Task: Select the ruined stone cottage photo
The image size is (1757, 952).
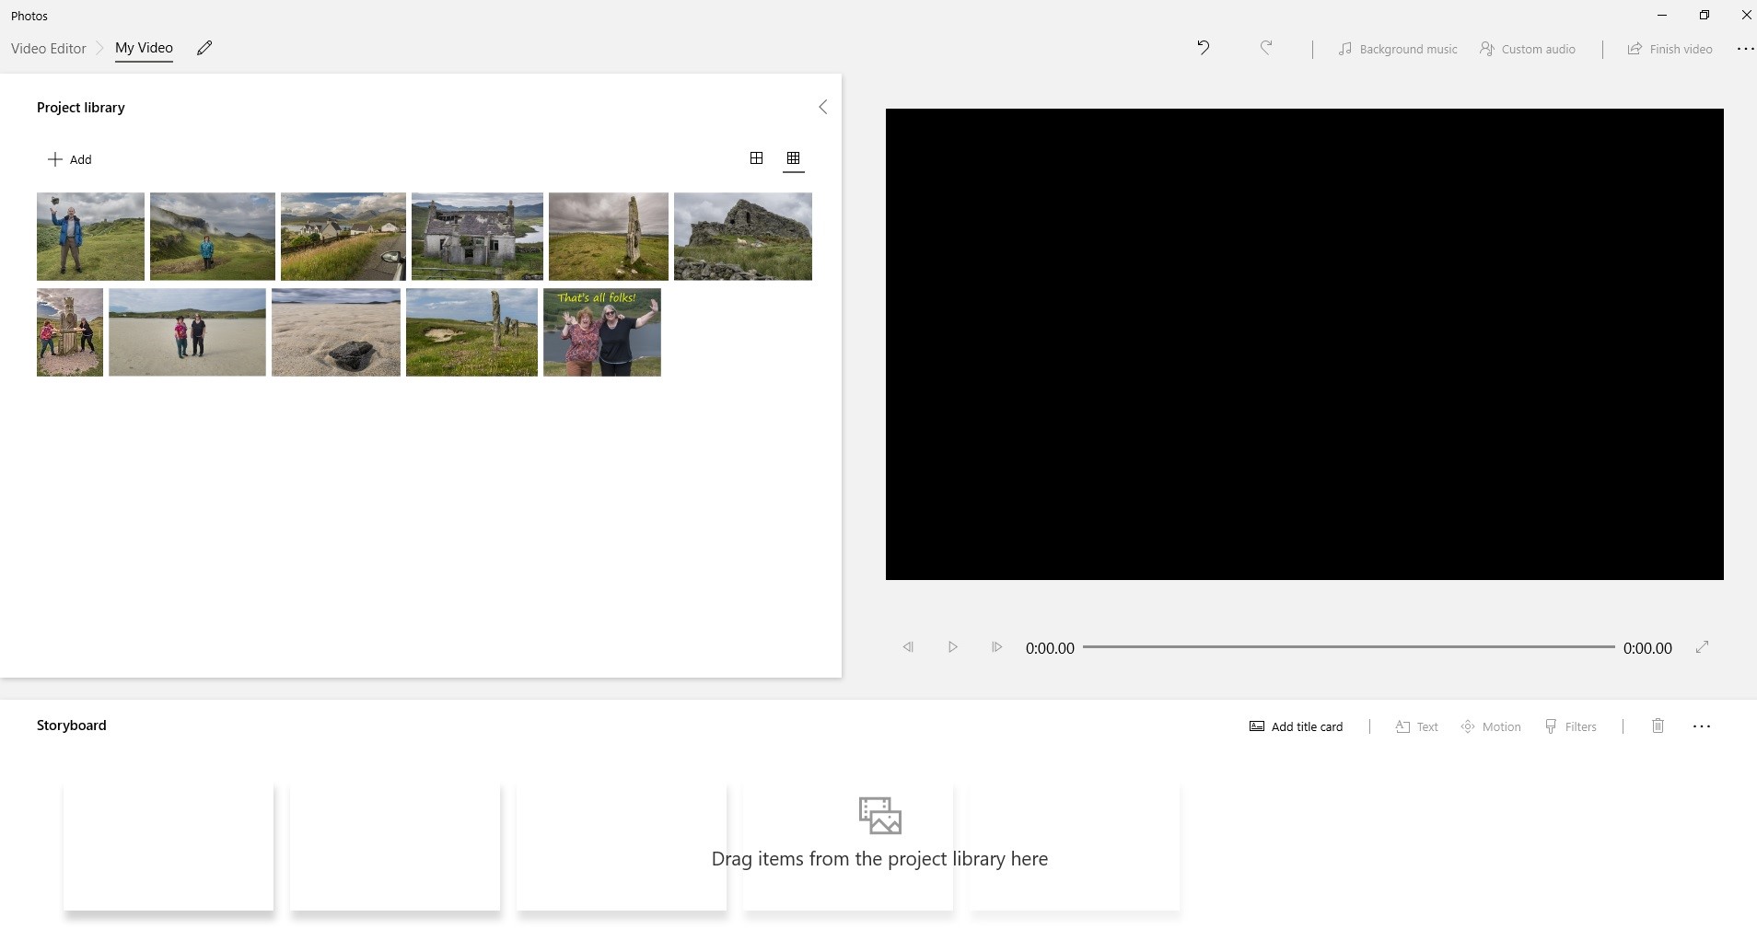Action: point(477,237)
